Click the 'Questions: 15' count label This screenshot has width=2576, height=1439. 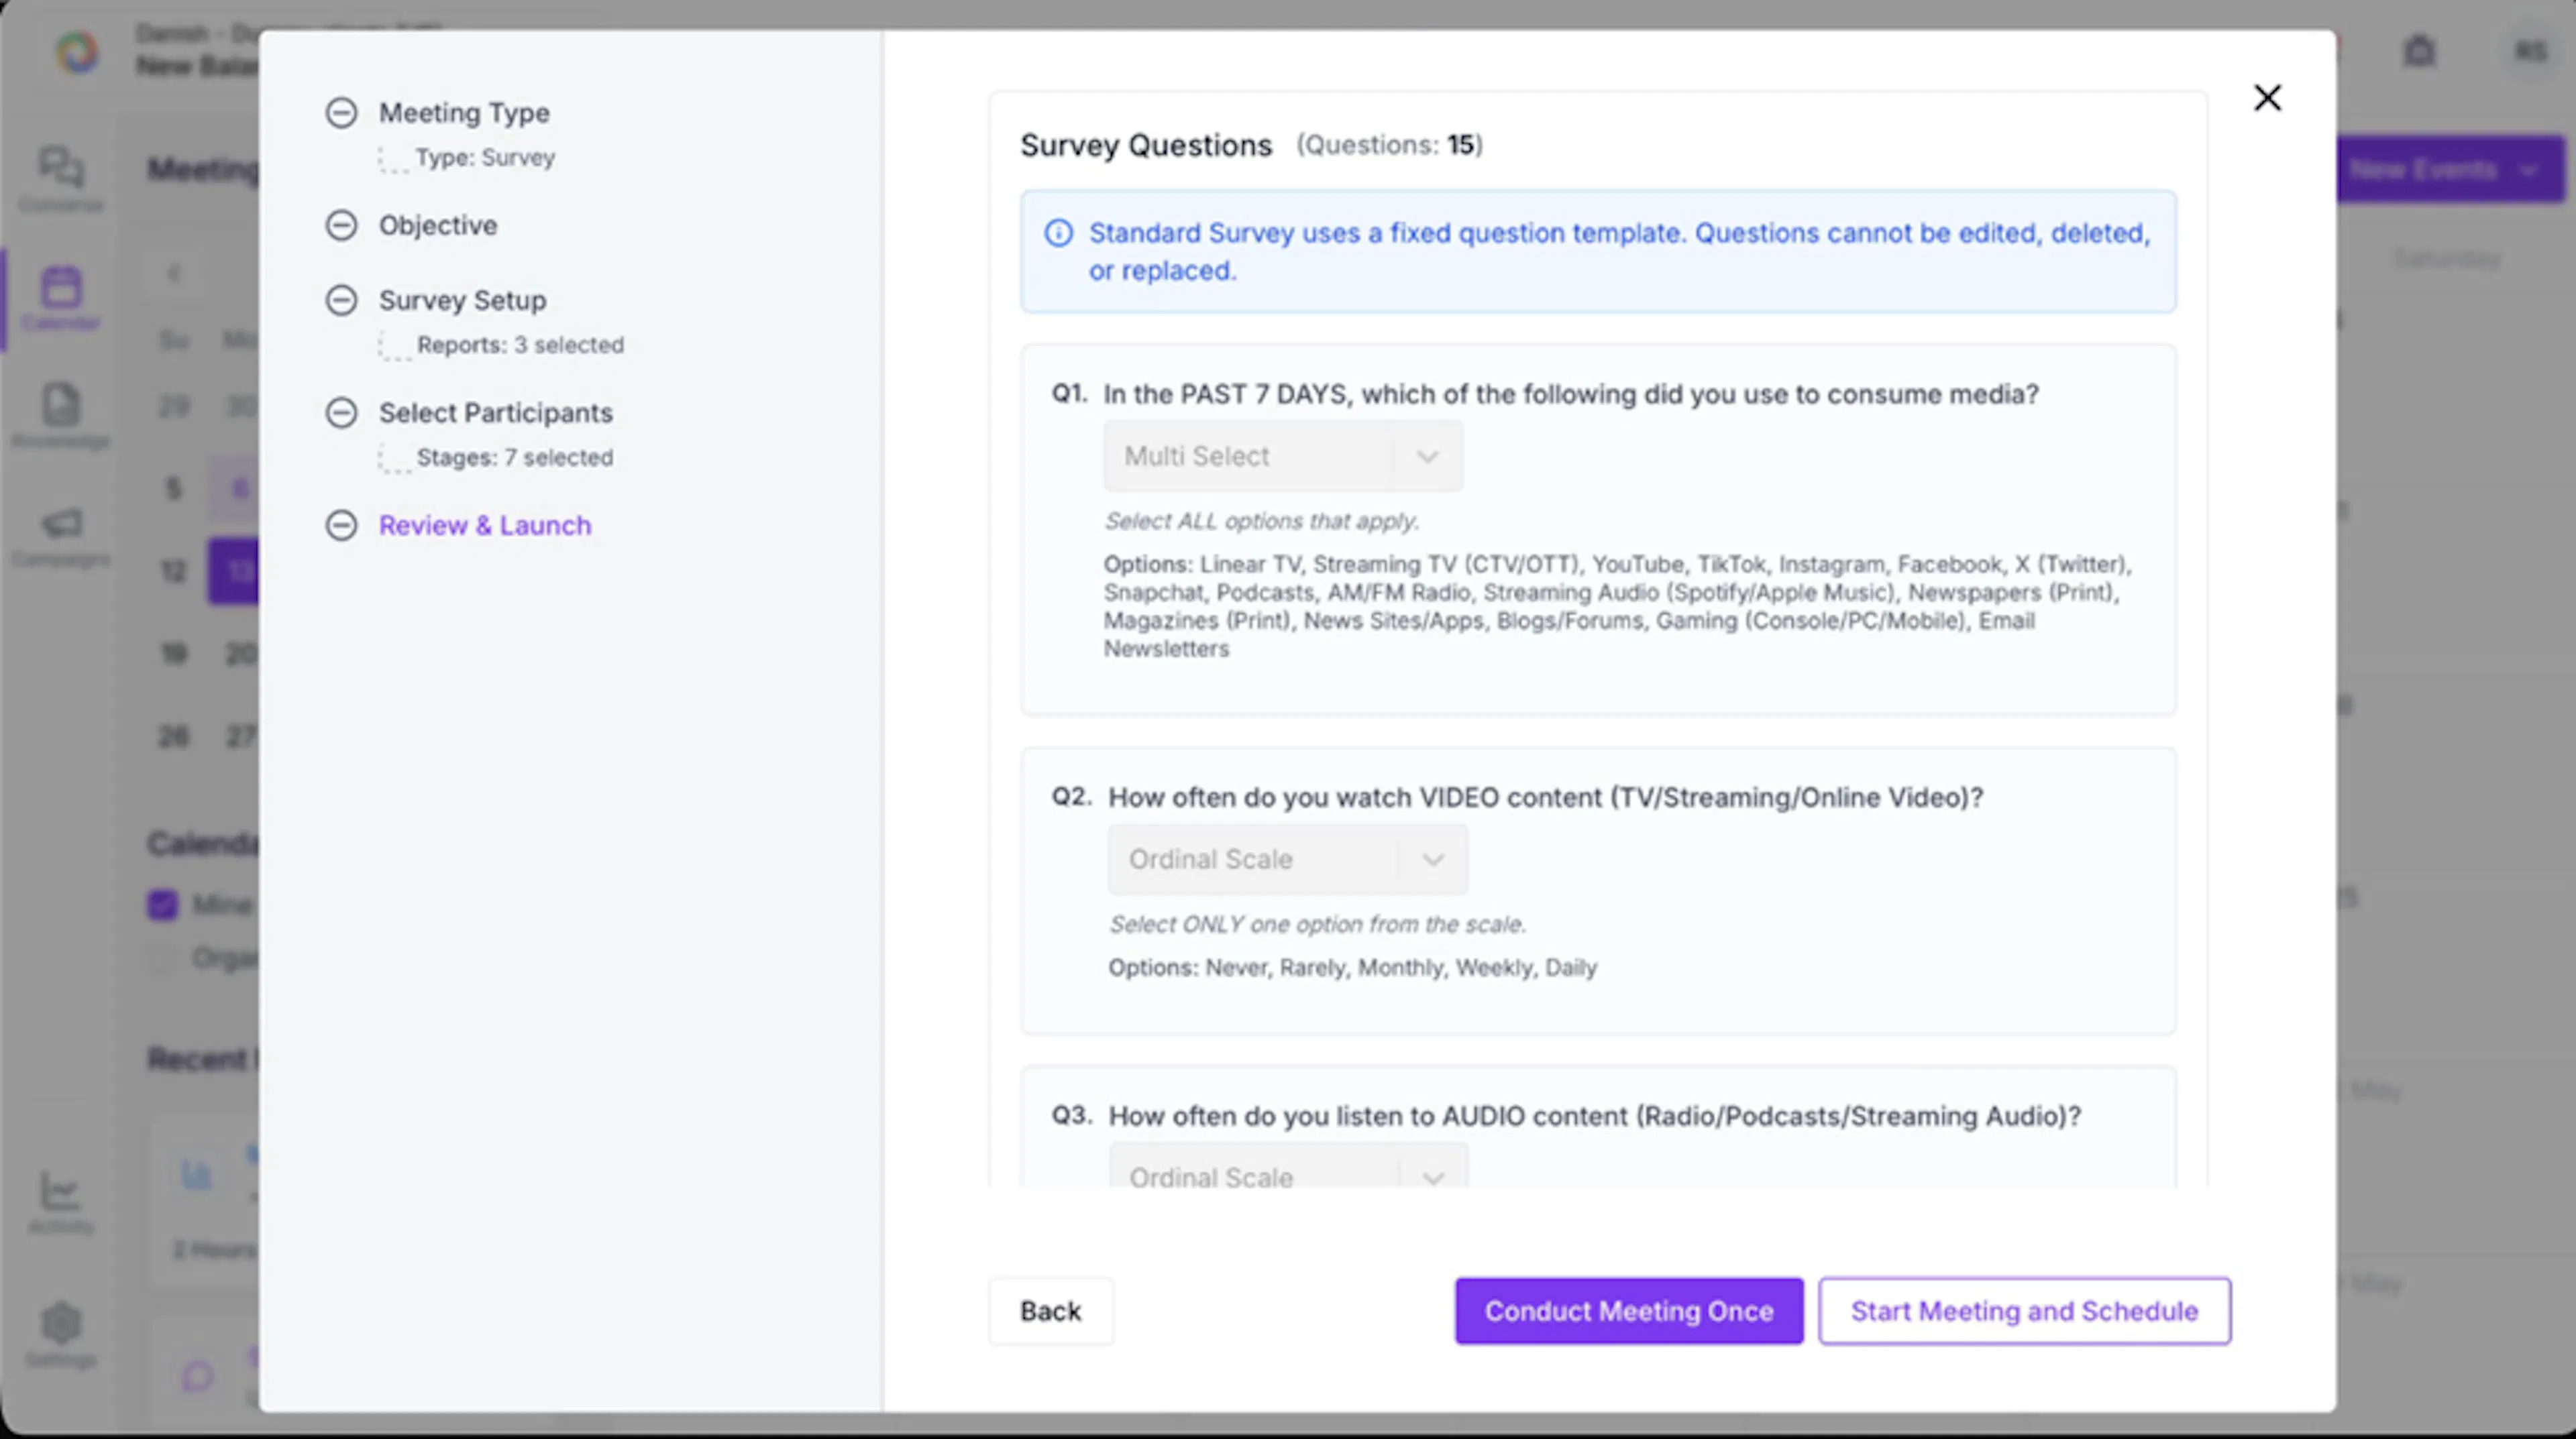click(x=1390, y=145)
